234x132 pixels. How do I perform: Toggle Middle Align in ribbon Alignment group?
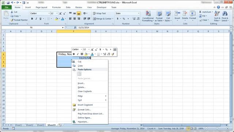click(x=75, y=14)
